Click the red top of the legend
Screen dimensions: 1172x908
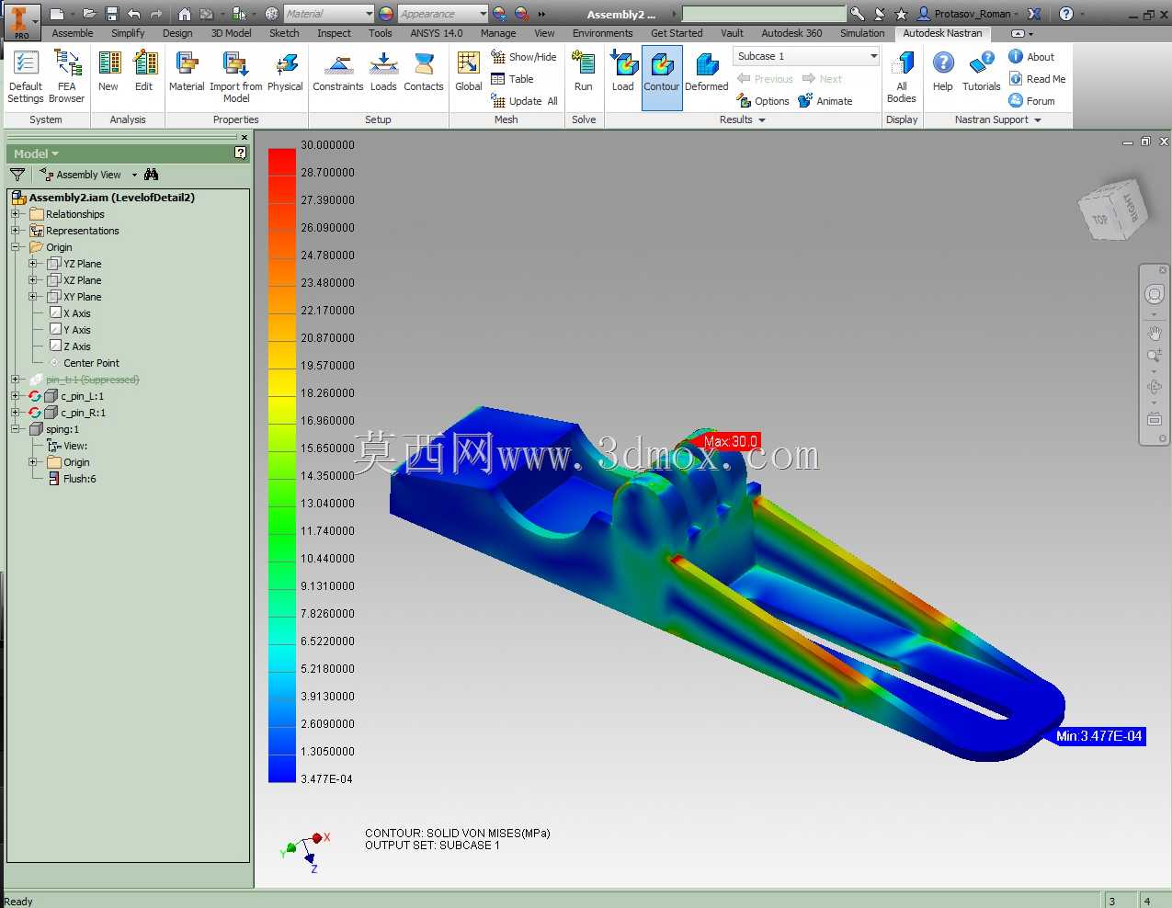(282, 162)
